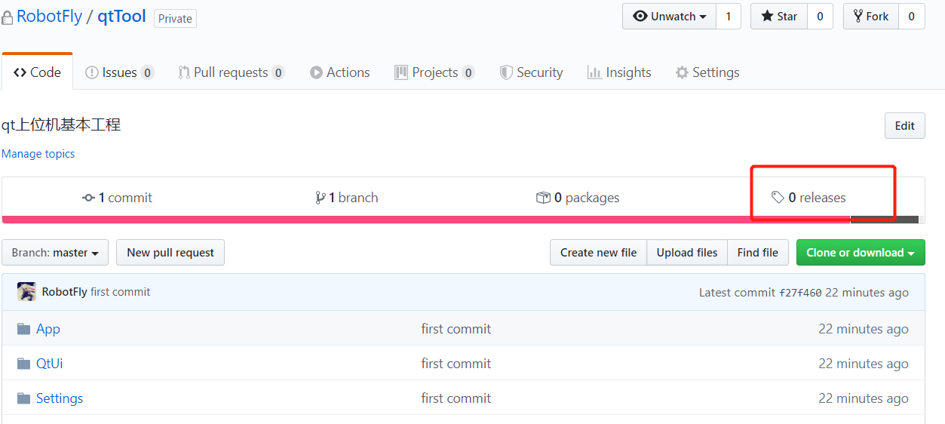945x424 pixels.
Task: Open the Security tab
Action: (531, 72)
